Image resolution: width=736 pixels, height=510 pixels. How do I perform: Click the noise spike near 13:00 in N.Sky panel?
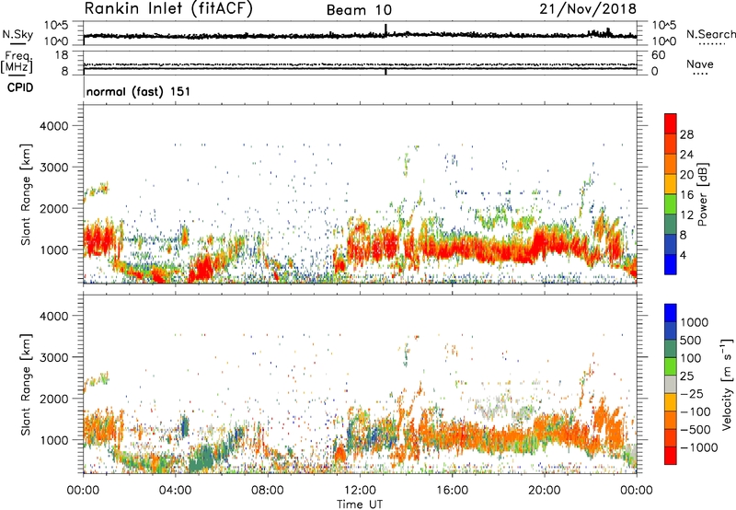click(x=385, y=29)
